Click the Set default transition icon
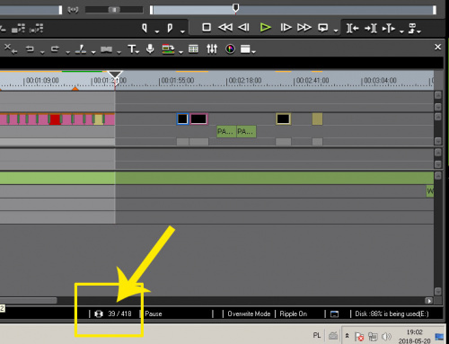Image resolution: width=449 pixels, height=344 pixels. tap(106, 49)
